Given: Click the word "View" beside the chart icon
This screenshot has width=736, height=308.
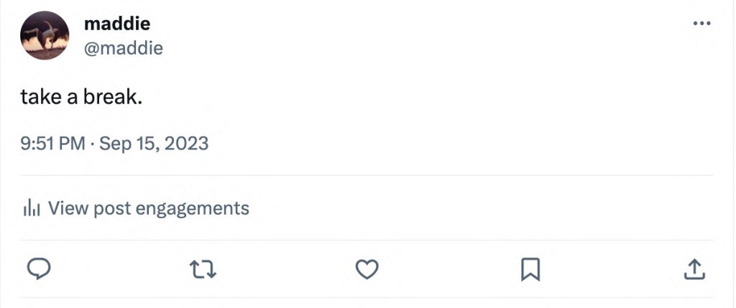Looking at the screenshot, I should tap(68, 209).
